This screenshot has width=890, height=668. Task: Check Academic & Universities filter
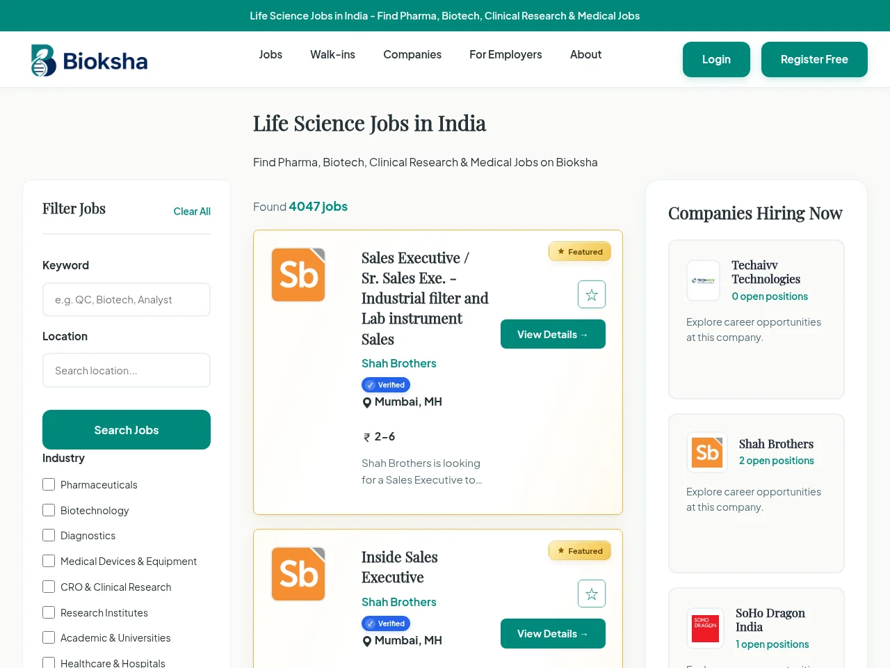pyautogui.click(x=49, y=637)
